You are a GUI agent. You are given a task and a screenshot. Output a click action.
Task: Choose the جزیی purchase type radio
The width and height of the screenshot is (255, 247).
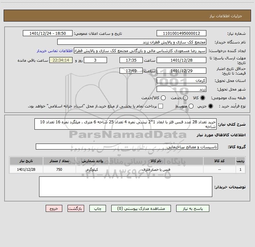(x=210, y=106)
